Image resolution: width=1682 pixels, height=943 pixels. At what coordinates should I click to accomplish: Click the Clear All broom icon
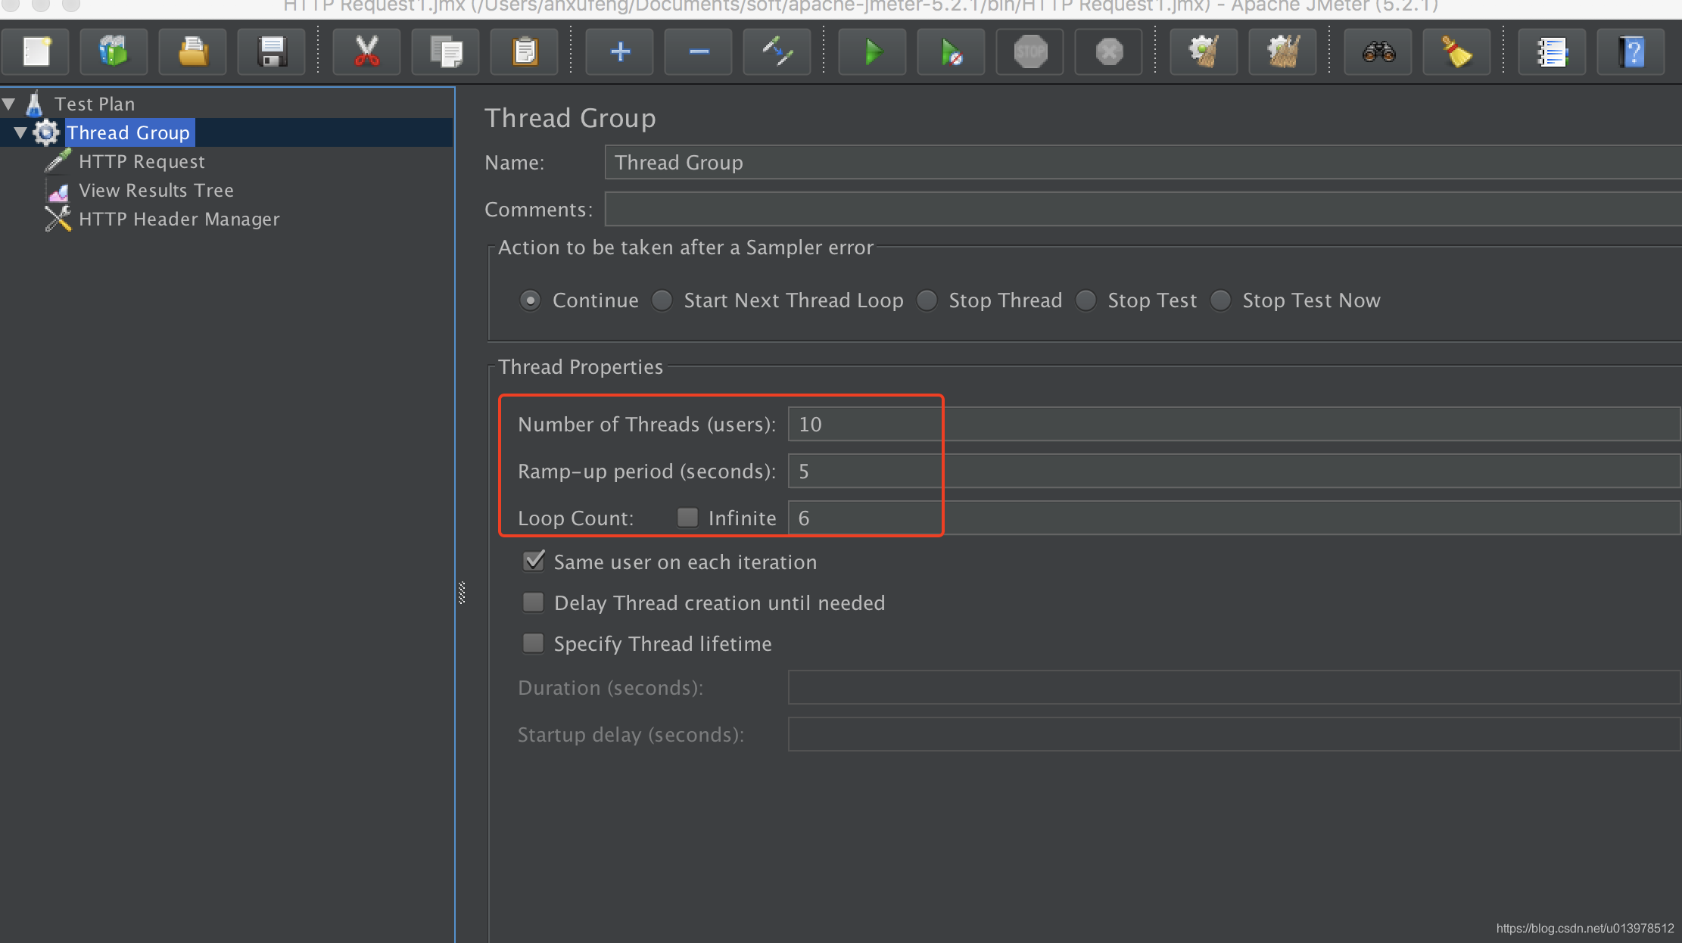[x=1282, y=52]
